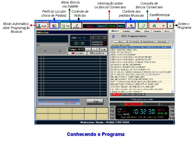Activate the Sat satellite blocks button

click(x=66, y=26)
